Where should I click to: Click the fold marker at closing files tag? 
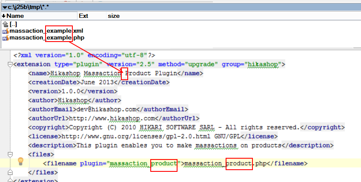point(10,172)
